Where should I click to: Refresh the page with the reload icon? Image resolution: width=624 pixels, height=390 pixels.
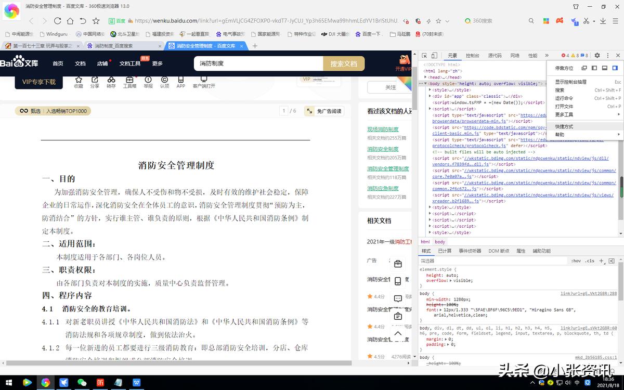[57, 21]
